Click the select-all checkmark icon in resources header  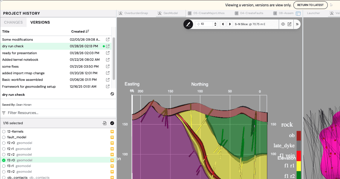coord(112,123)
